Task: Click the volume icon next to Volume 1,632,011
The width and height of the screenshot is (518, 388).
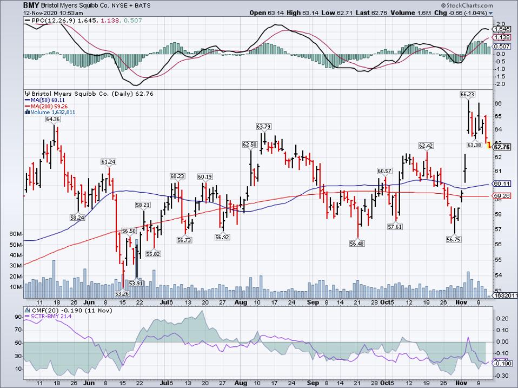Action: 28,113
